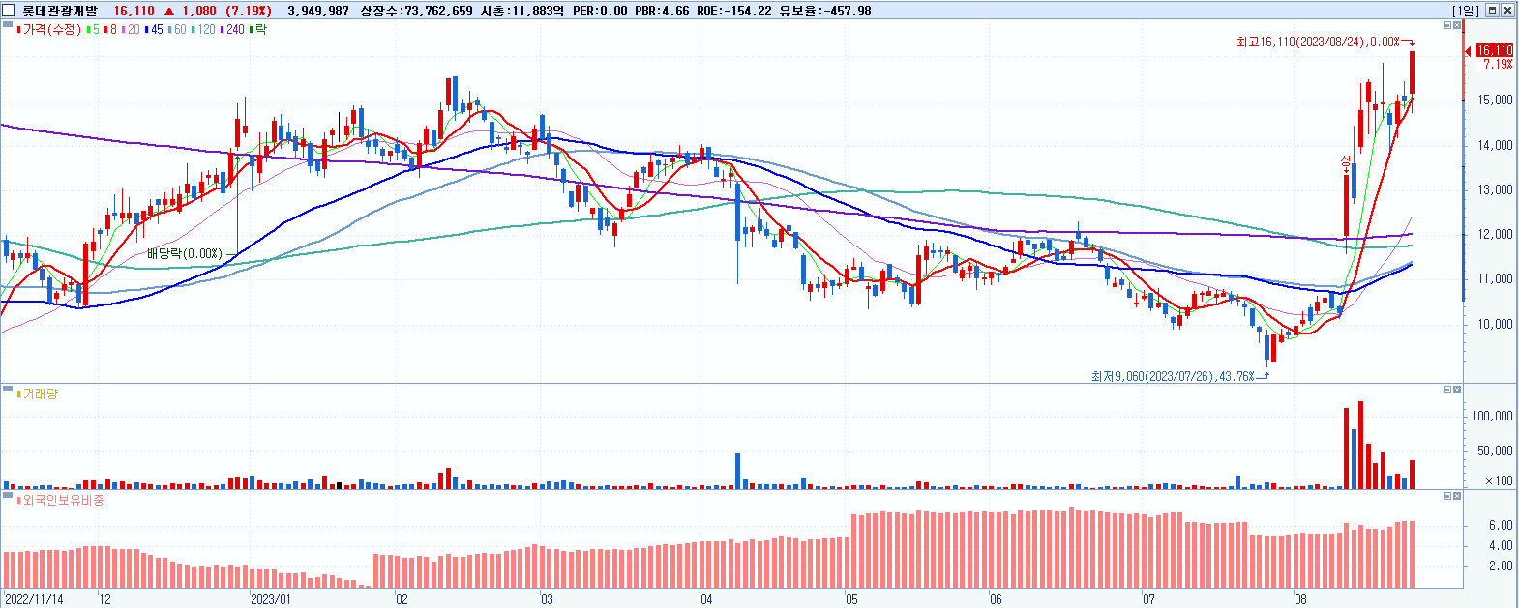Viewport: 1519px width, 608px height.
Task: Click the 배당락(0.00%) dividend marker label
Action: tap(185, 253)
